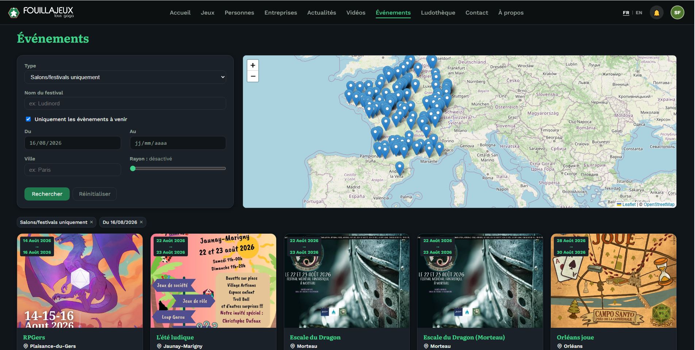Open the Contact page

pyautogui.click(x=477, y=13)
